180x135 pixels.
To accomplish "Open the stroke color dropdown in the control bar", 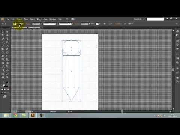I will [x=22, y=24].
